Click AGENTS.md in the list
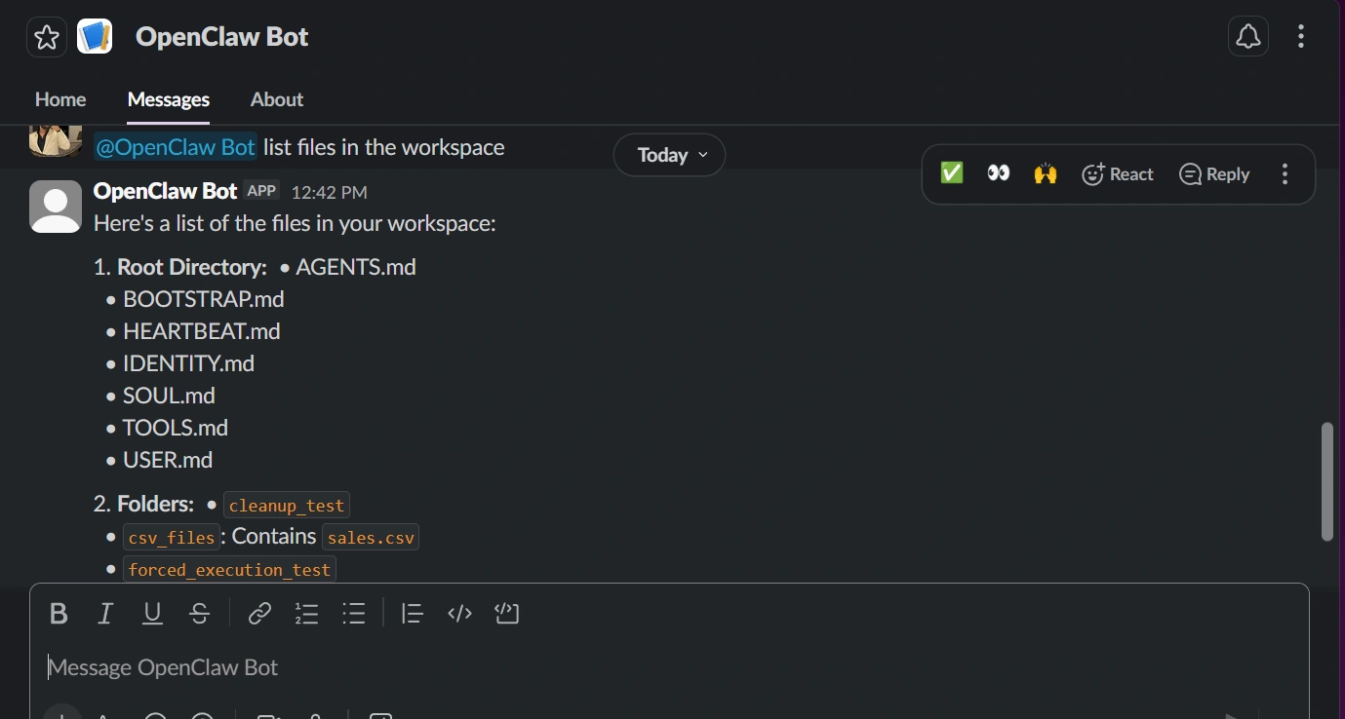Viewport: 1345px width, 719px height. tap(356, 267)
